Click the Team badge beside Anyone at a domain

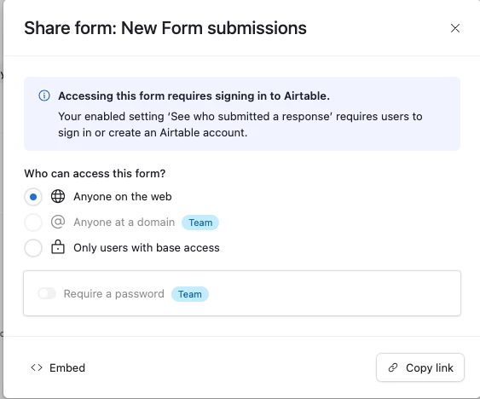point(200,223)
